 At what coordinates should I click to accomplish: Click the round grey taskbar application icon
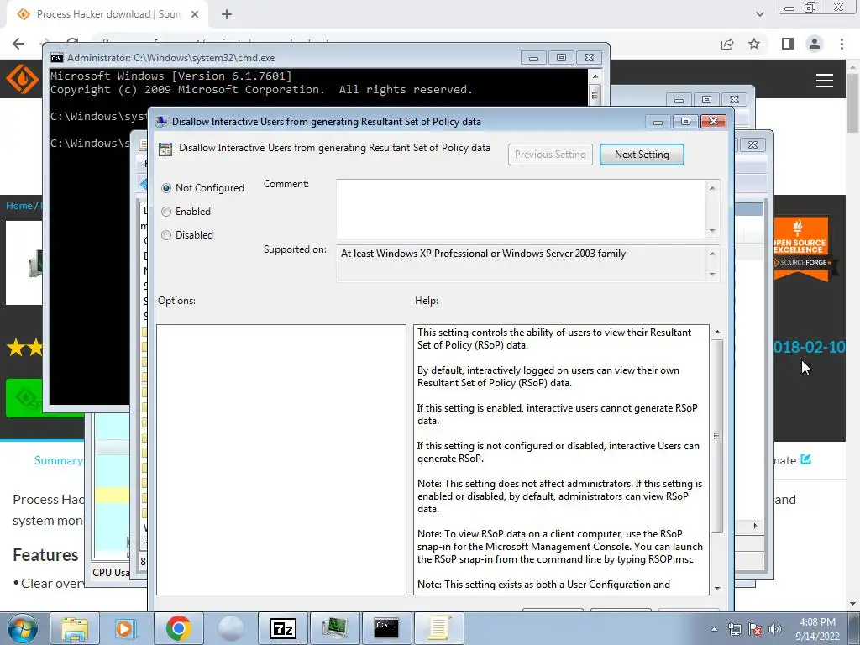point(230,628)
